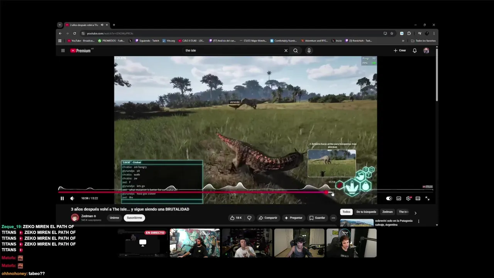
Task: Enter fullscreen mode on the video
Action: pos(427,198)
